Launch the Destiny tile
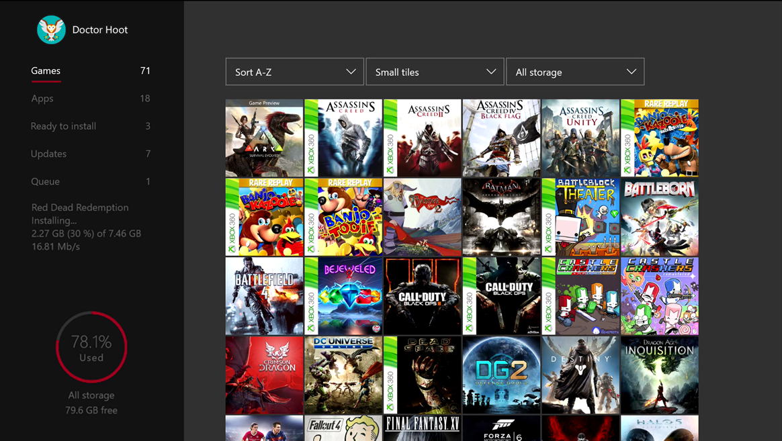782x441 pixels. [x=580, y=375]
